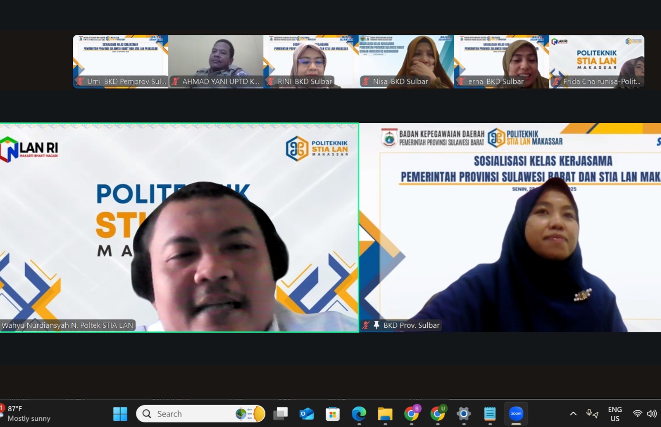Launch File Explorer from the taskbar
The image size is (661, 427).
(385, 414)
